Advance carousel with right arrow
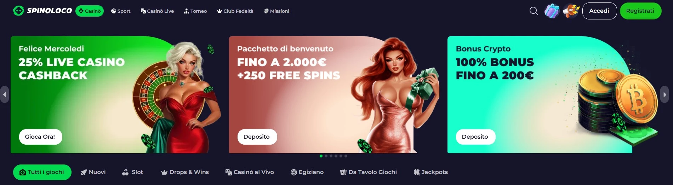Viewport: 673px width, 185px height. click(x=665, y=94)
